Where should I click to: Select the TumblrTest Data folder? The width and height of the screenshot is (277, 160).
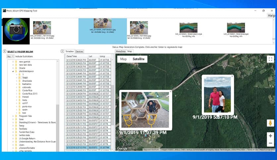click(x=27, y=132)
